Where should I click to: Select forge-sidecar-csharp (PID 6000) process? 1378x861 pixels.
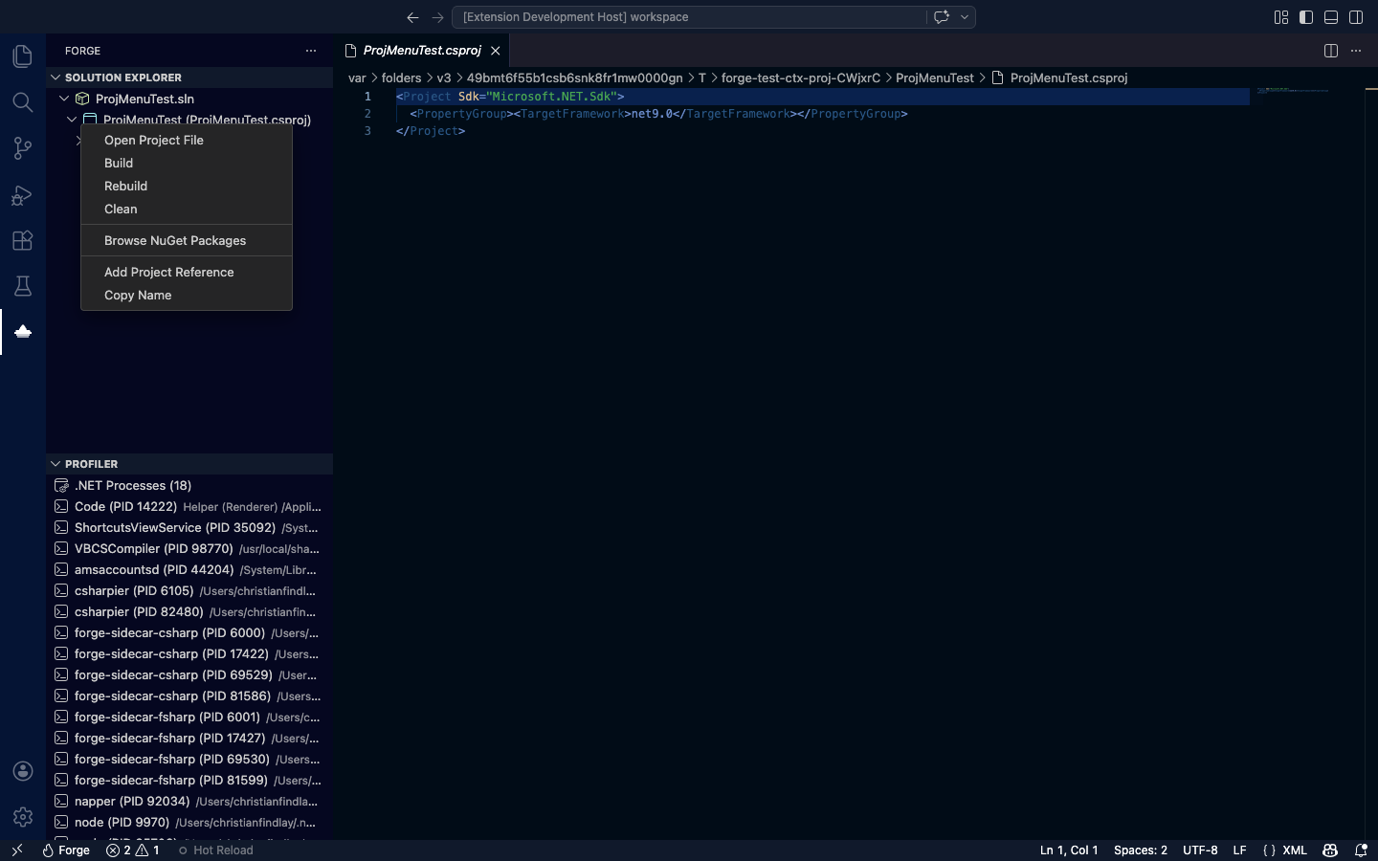click(189, 633)
